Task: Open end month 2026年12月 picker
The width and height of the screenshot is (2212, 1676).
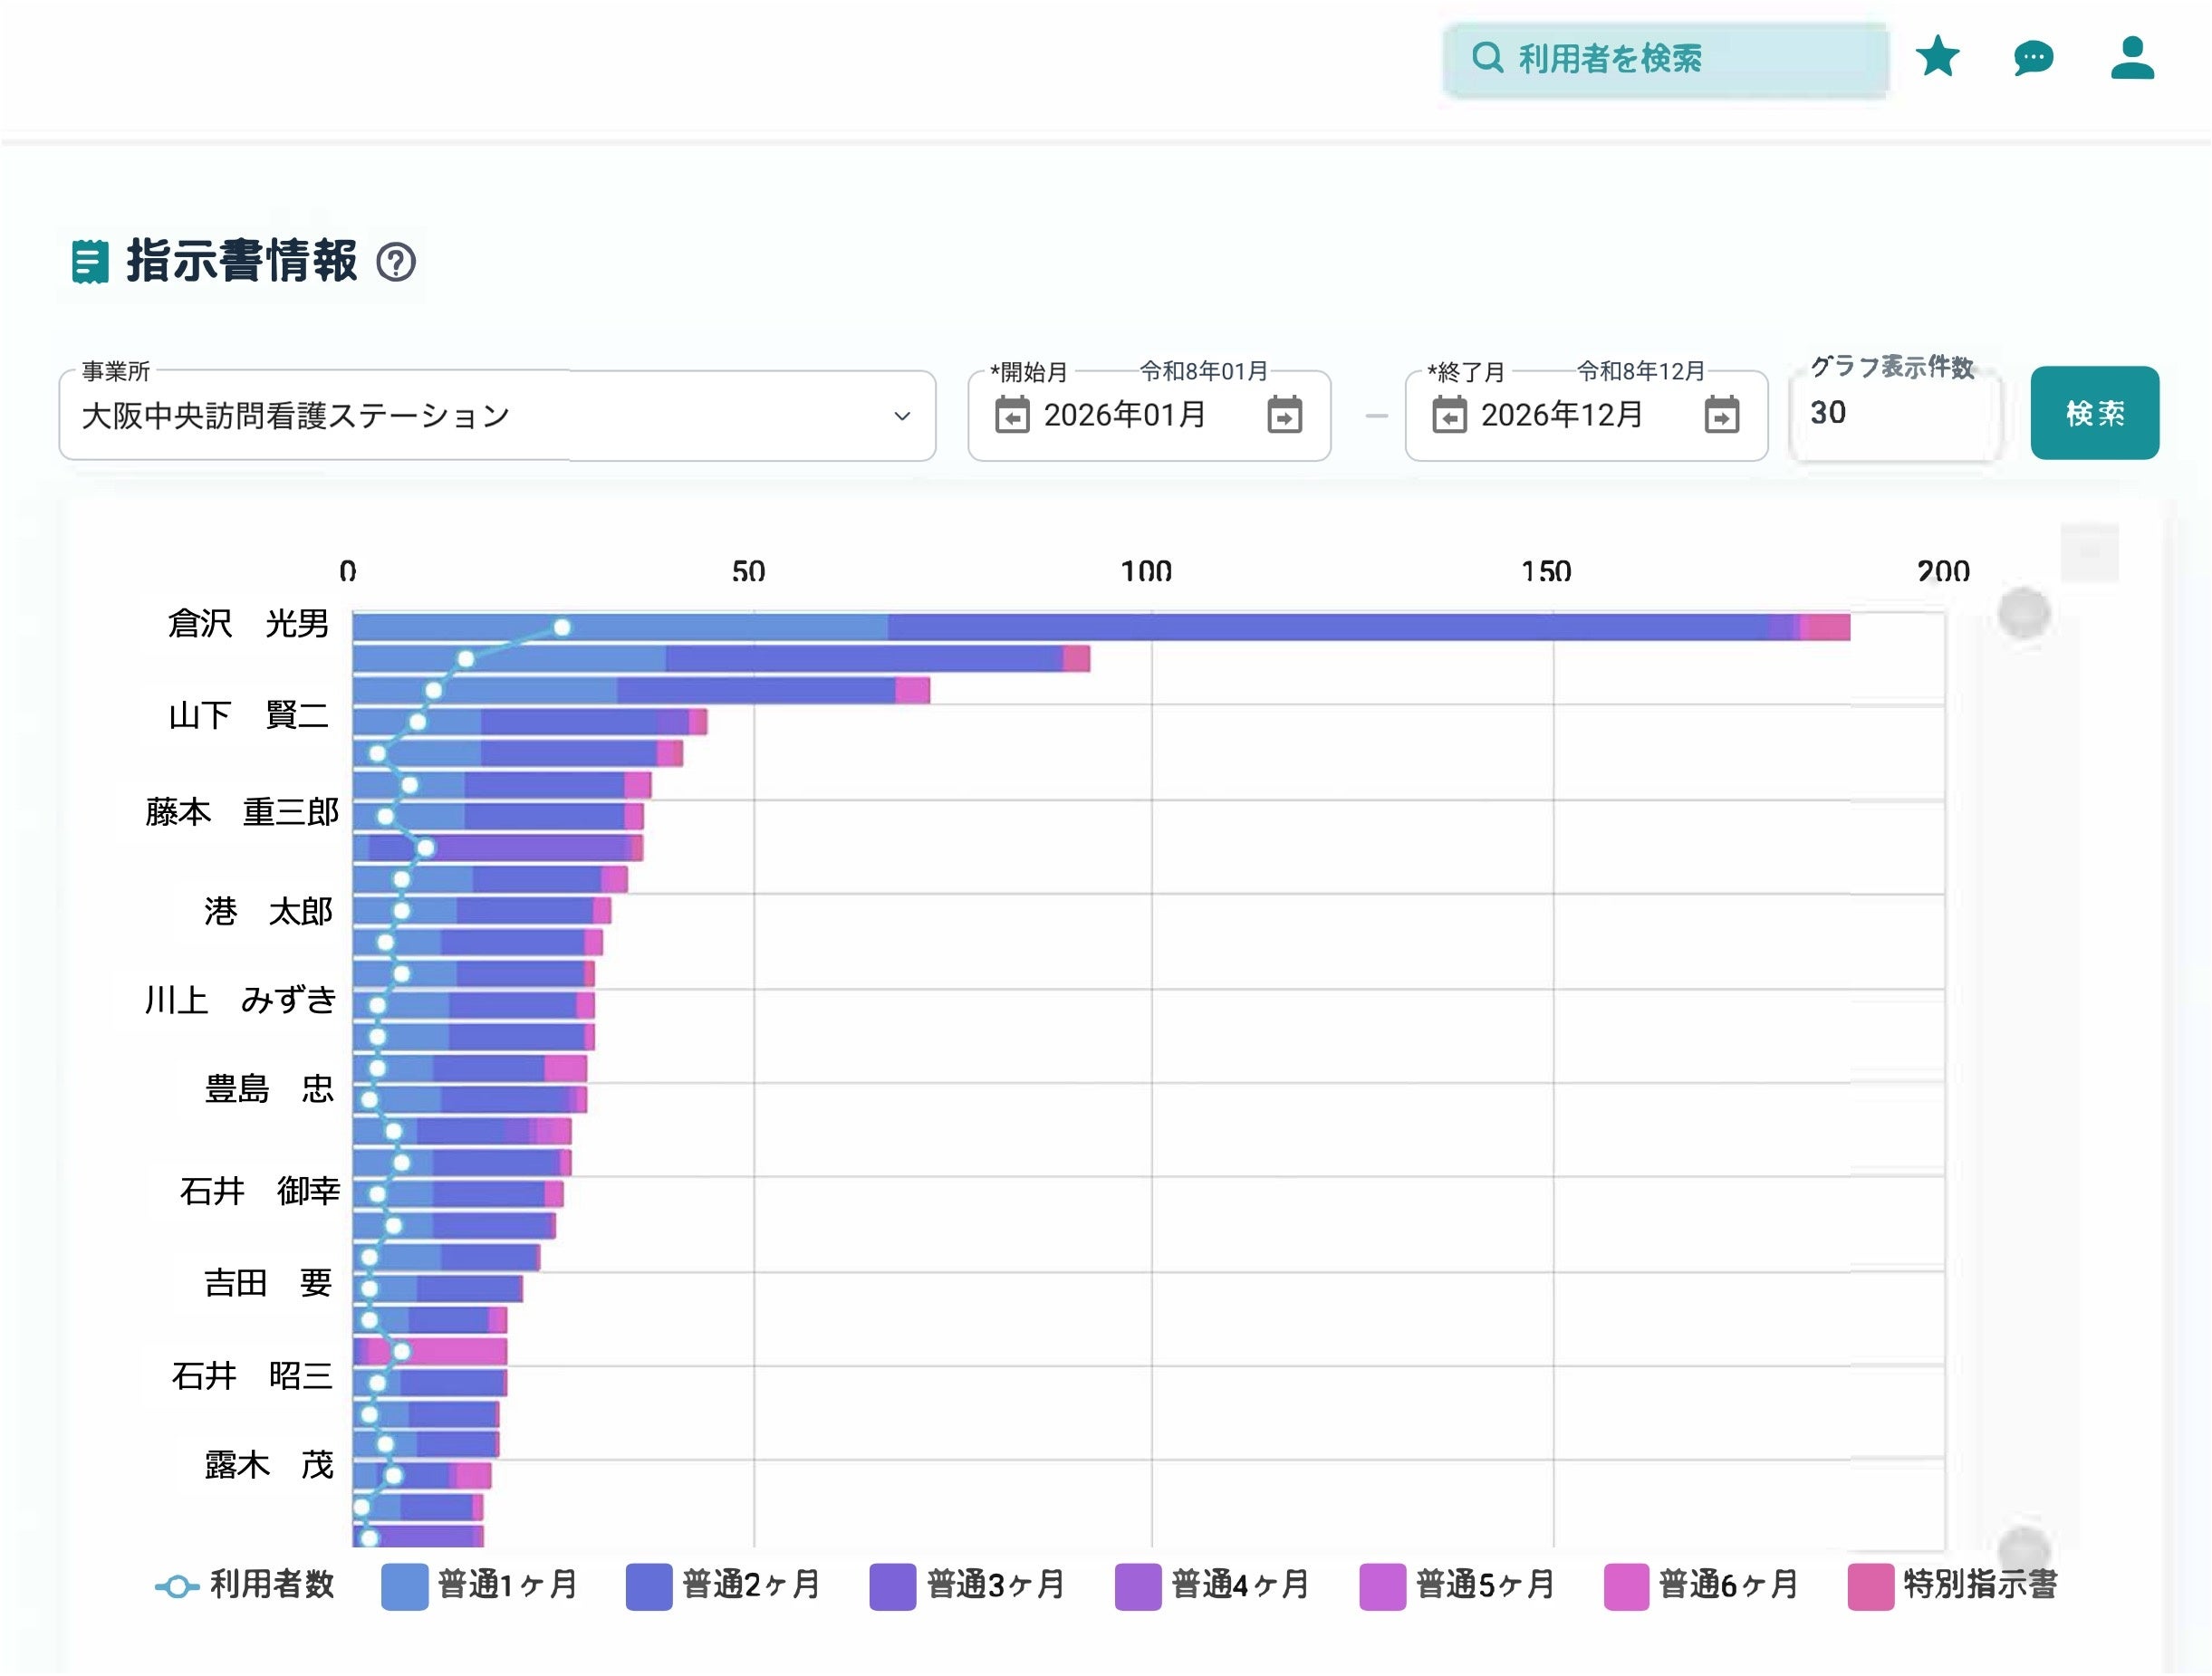Action: pos(1561,415)
